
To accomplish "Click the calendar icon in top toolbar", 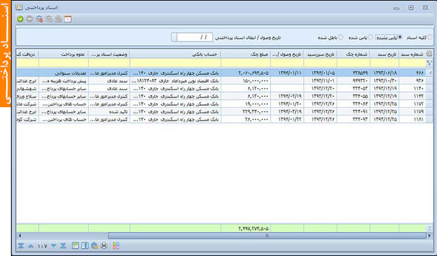I will click(68, 19).
